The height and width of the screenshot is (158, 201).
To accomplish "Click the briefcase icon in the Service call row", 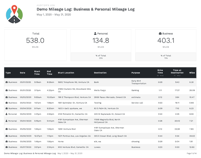I will (7, 103).
